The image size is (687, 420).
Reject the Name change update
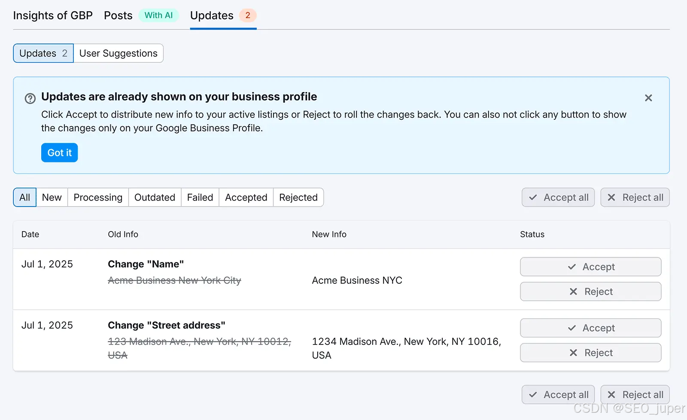tap(590, 292)
